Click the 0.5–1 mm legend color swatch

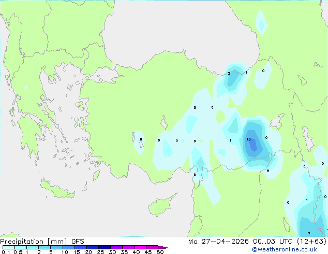21,247
